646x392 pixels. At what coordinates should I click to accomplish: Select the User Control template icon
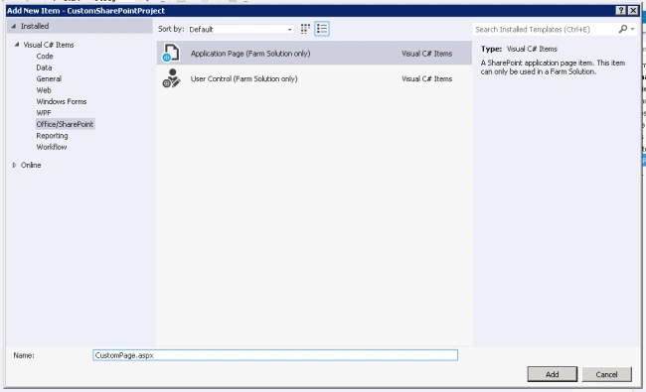(171, 78)
